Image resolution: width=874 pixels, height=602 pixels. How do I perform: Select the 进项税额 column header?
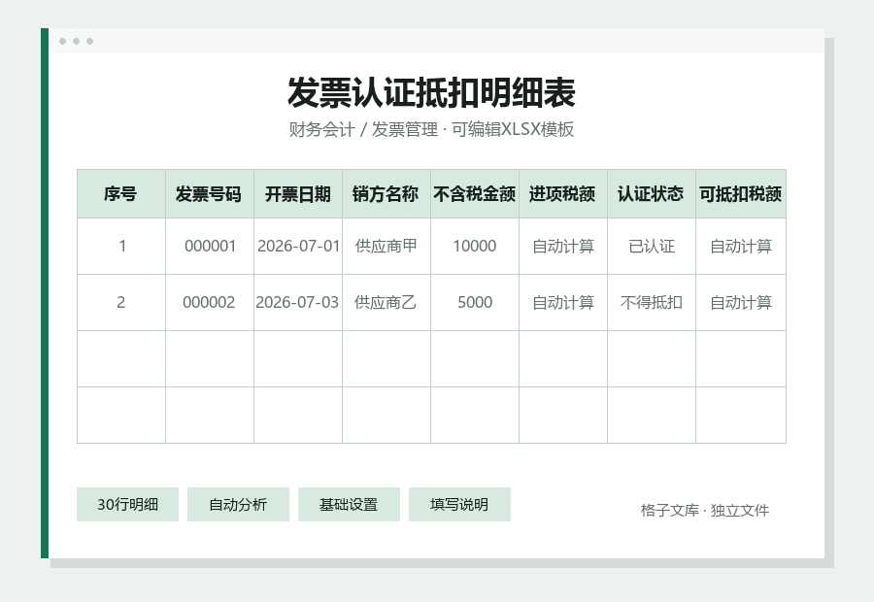point(563,194)
